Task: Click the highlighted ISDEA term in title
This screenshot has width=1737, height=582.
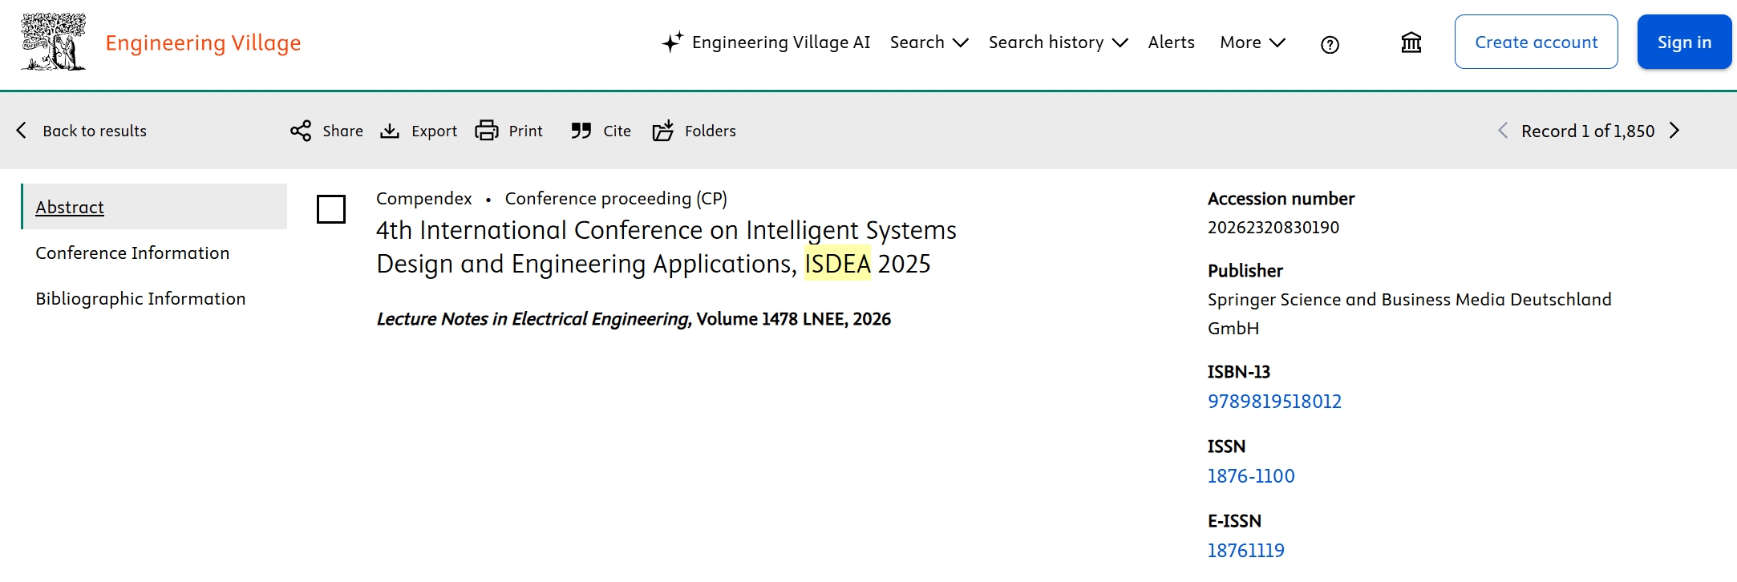Action: click(837, 264)
